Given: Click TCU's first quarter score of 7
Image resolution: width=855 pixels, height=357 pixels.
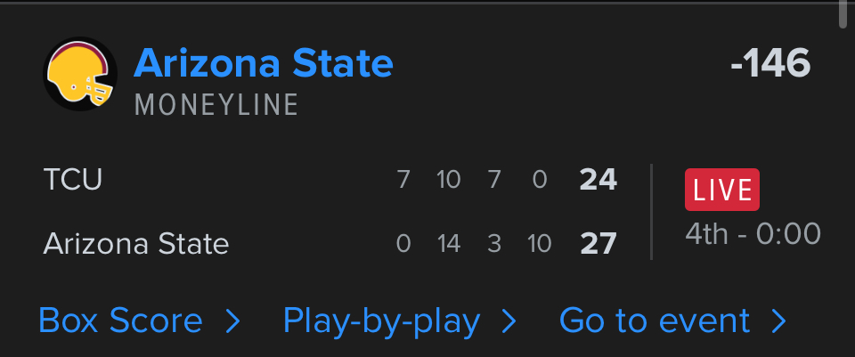Looking at the screenshot, I should 403,180.
